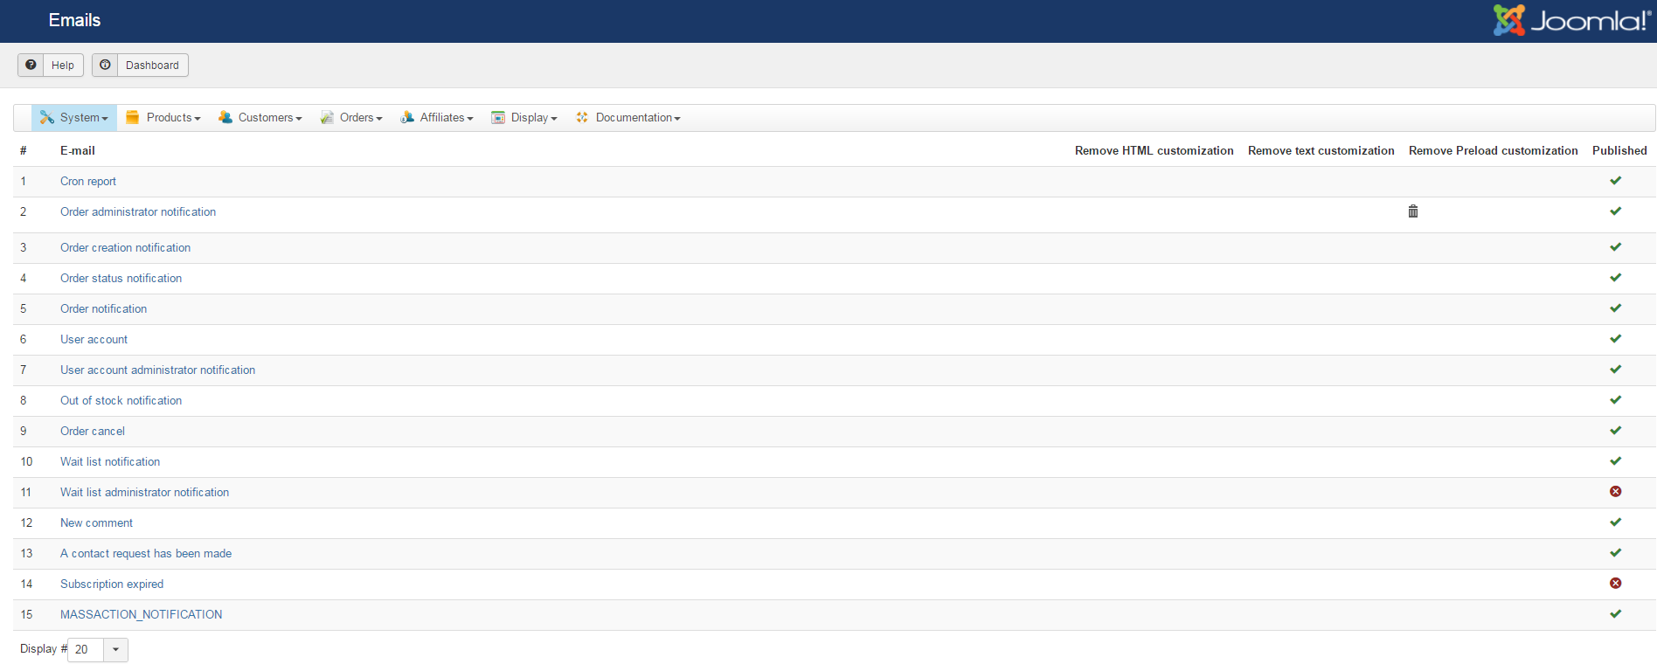
Task: Edit the New comment email
Action: (96, 522)
